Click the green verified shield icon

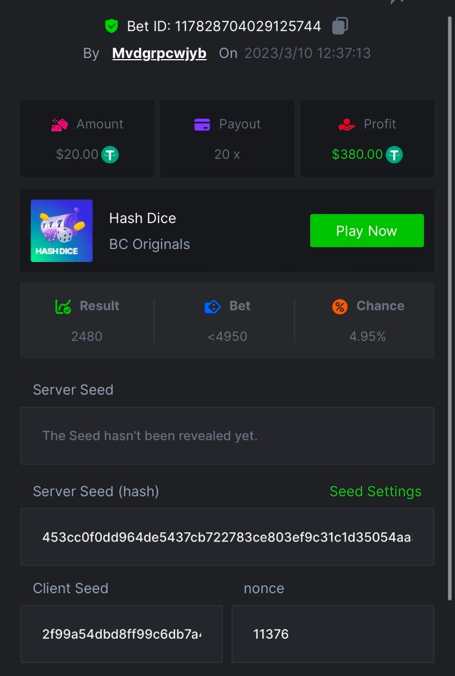point(111,26)
